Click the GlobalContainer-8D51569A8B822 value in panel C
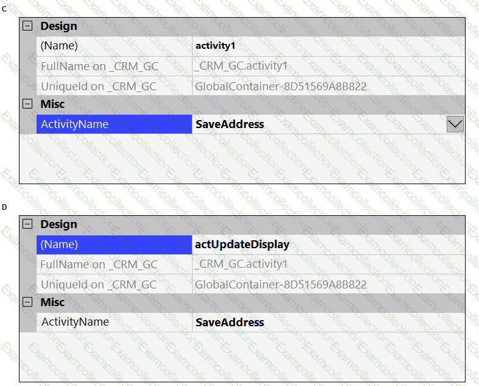 (x=281, y=86)
